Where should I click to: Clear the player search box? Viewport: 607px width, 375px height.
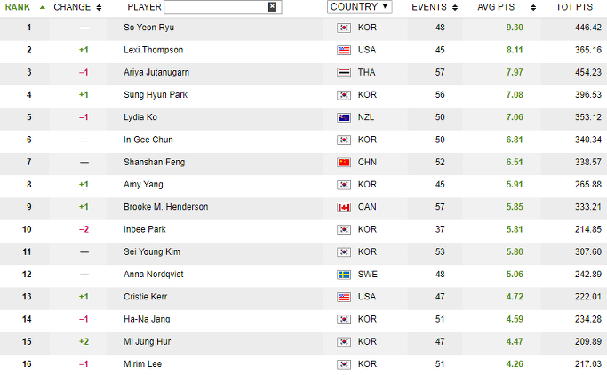click(x=272, y=7)
